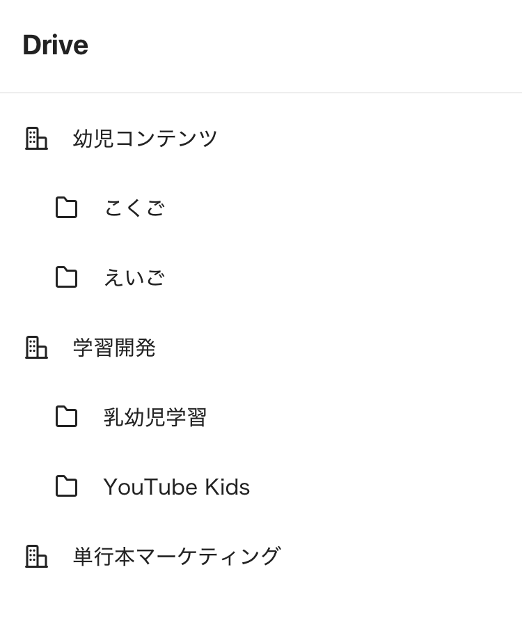Go to えいご under 幼児コンテンツ
This screenshot has width=522, height=627.
134,277
